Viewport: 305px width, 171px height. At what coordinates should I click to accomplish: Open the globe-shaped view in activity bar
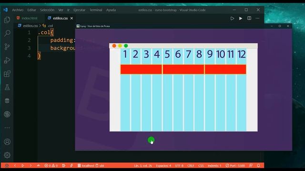[7, 114]
